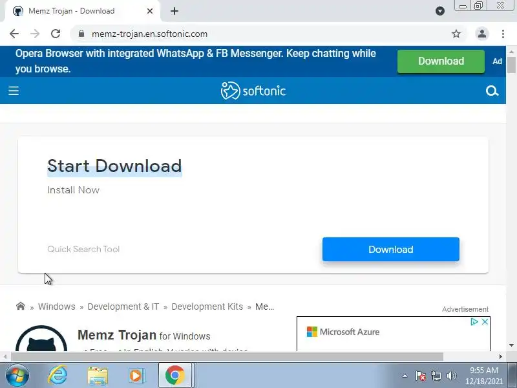This screenshot has height=388, width=517.
Task: Open the Softonic search magnifier
Action: 492,91
